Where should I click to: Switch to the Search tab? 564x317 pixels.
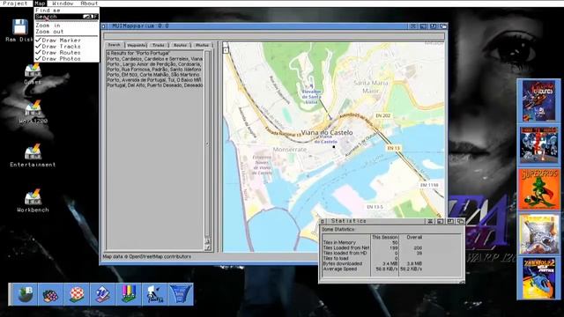point(115,45)
